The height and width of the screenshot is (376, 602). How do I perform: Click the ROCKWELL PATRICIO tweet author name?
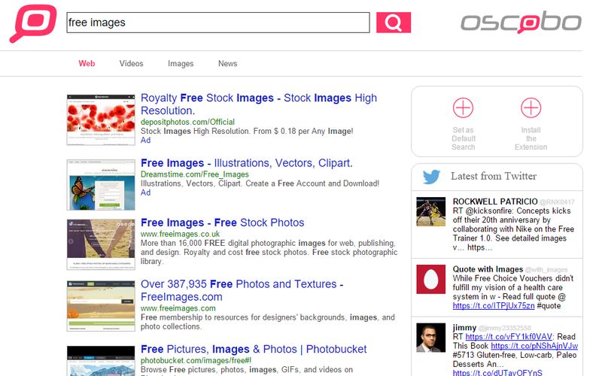495,202
